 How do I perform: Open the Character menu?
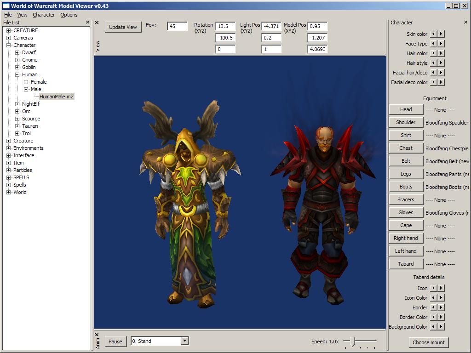[x=44, y=15]
